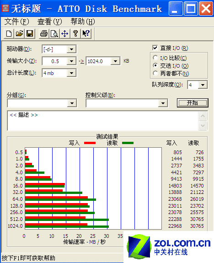The height and width of the screenshot is (263, 214).
Task: Open print preview icon
Action: (x=54, y=33)
